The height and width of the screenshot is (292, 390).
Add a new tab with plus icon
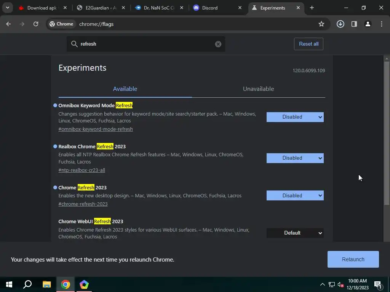click(312, 8)
